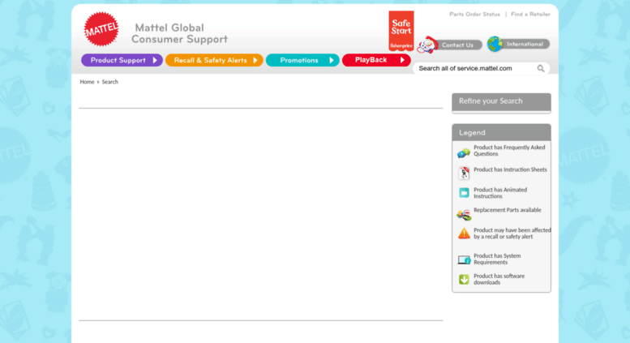
Task: Click 'Product has software downloads' text
Action: (499, 279)
